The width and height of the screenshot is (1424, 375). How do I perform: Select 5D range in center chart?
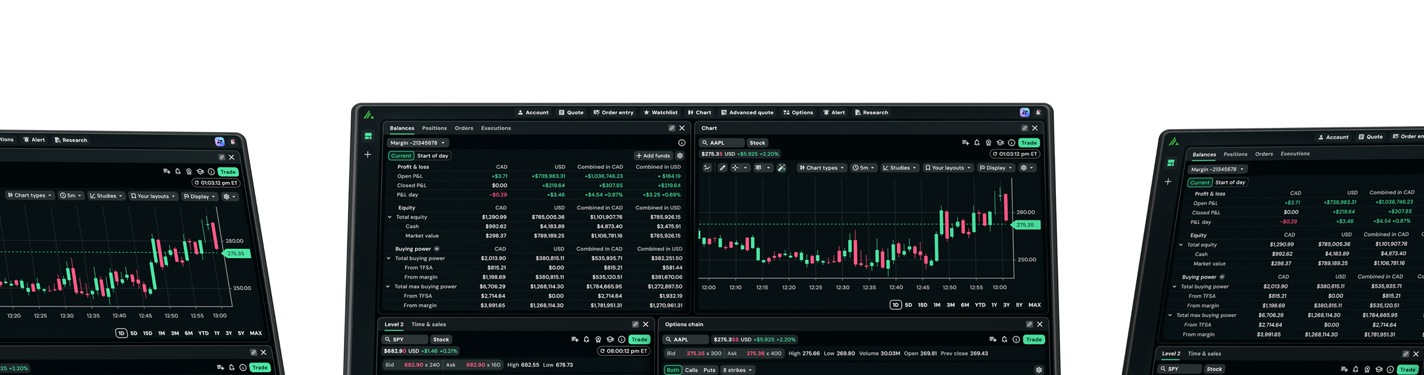click(x=908, y=305)
